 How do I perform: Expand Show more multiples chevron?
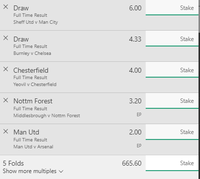click(x=61, y=172)
